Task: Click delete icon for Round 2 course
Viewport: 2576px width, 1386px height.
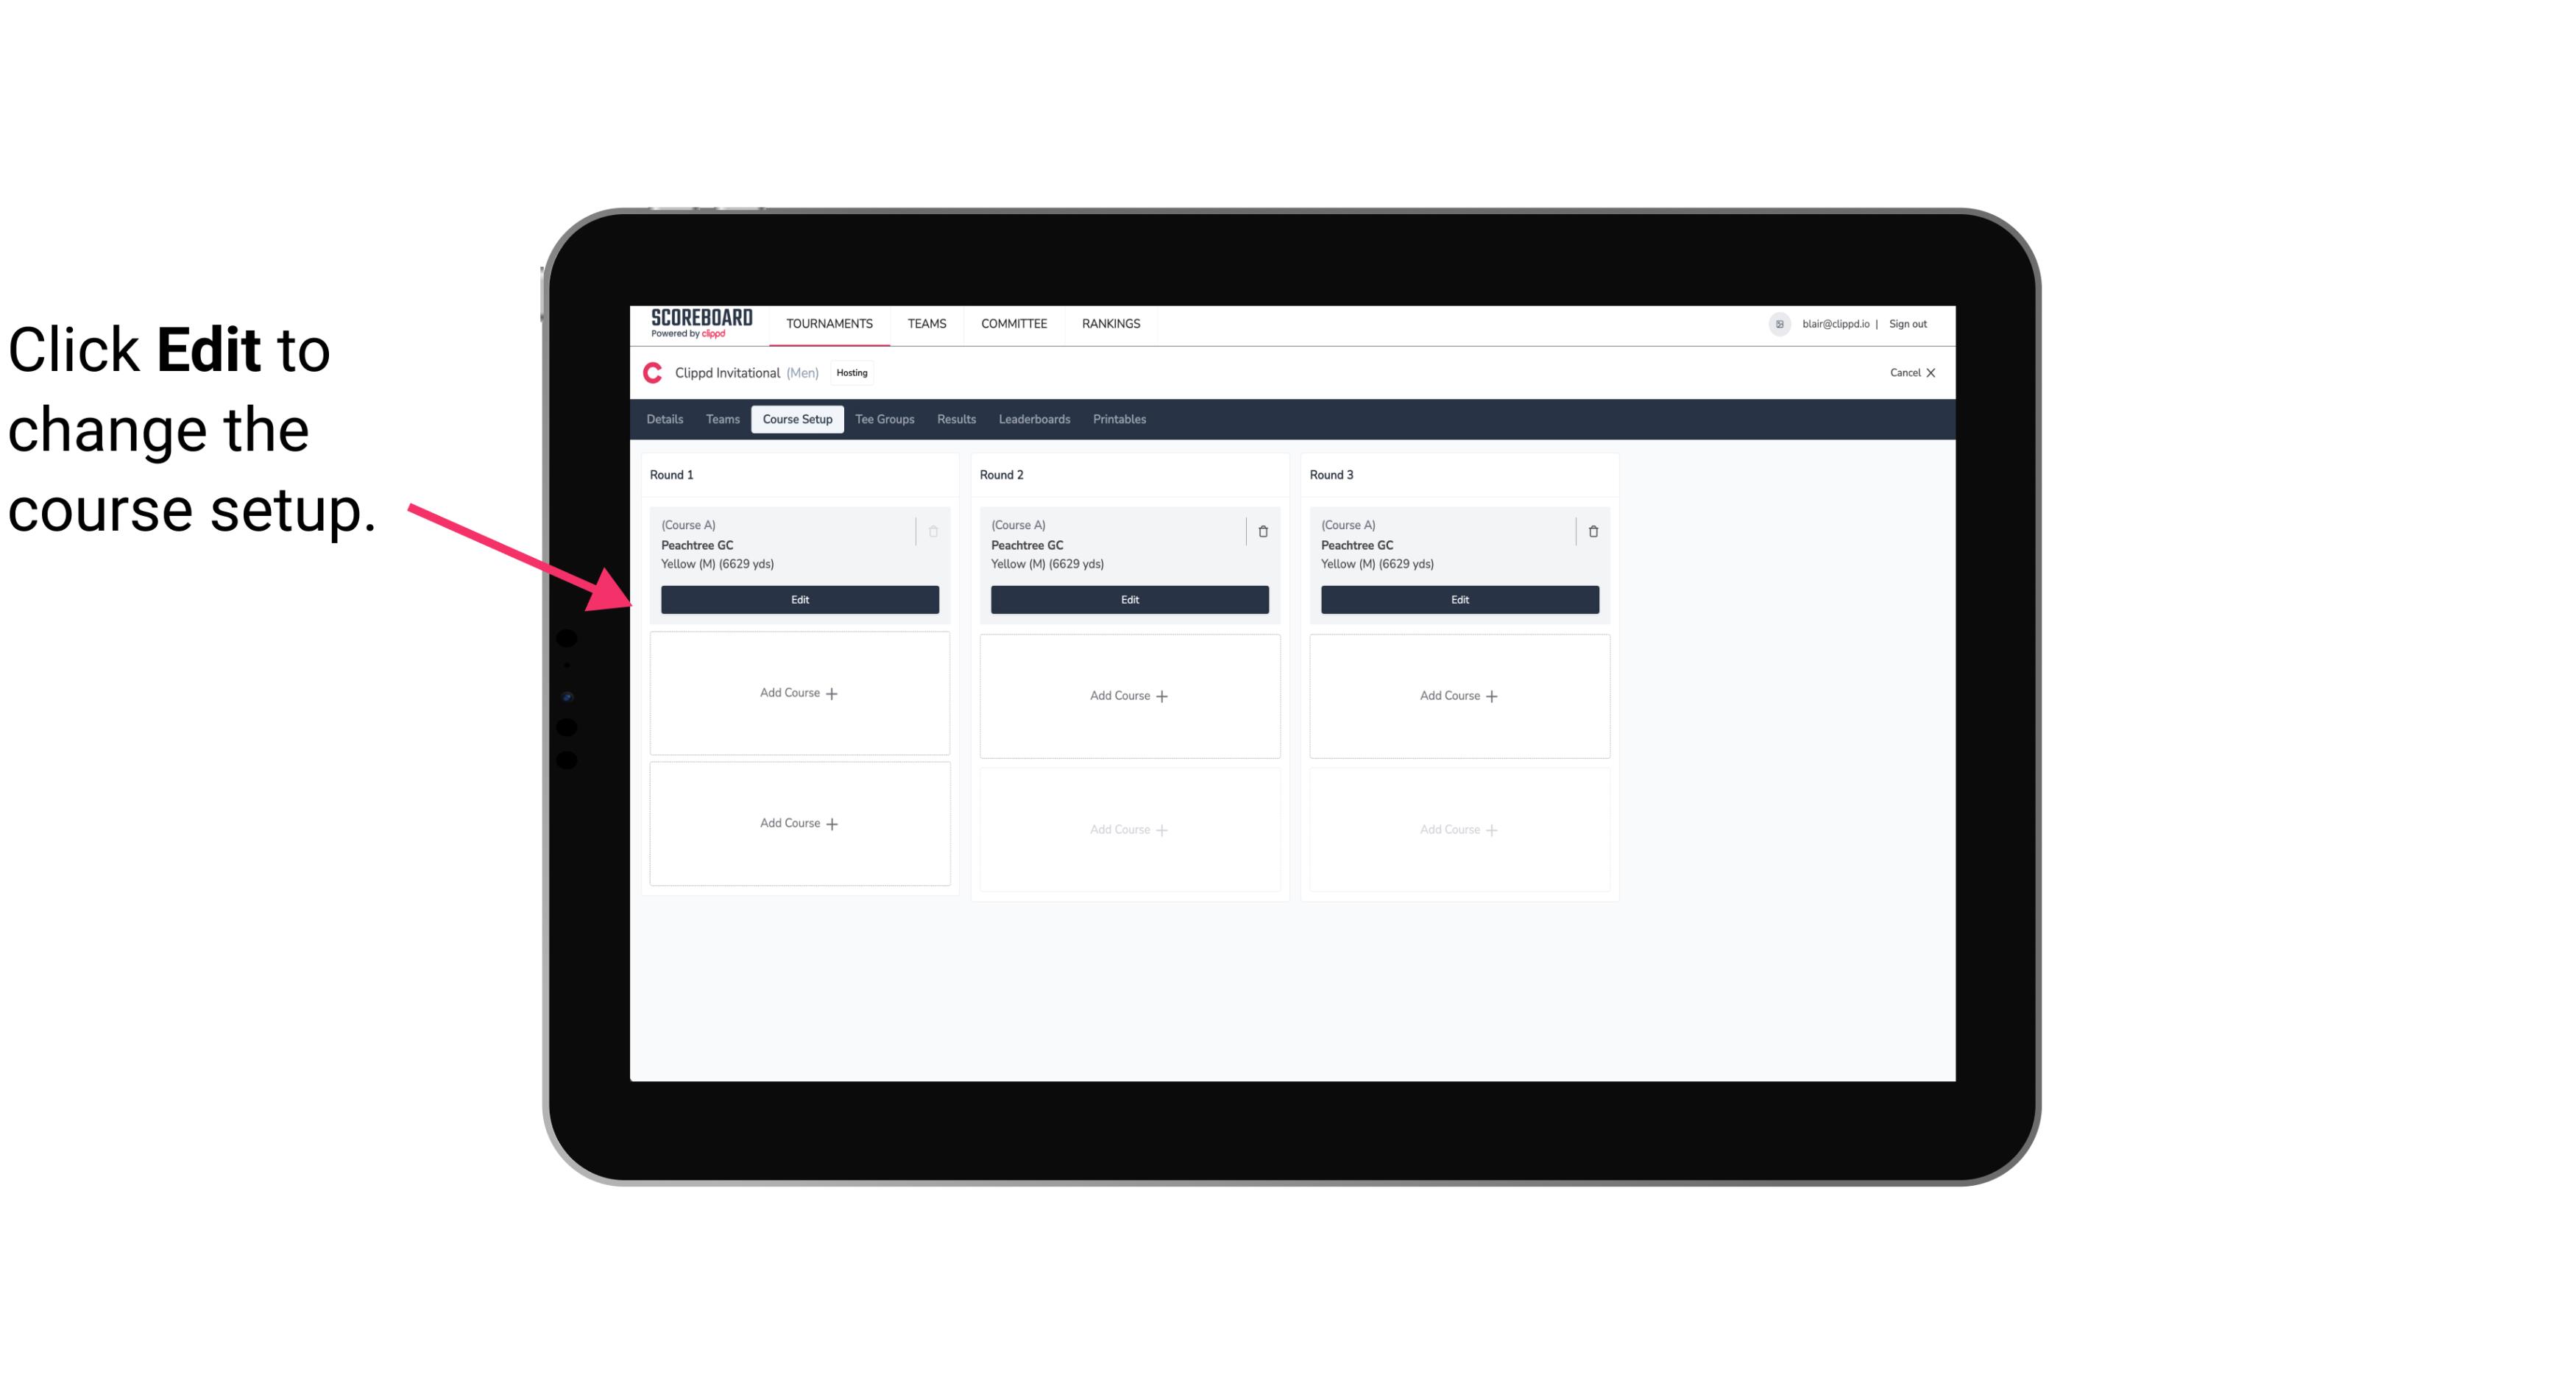Action: [x=1262, y=529]
